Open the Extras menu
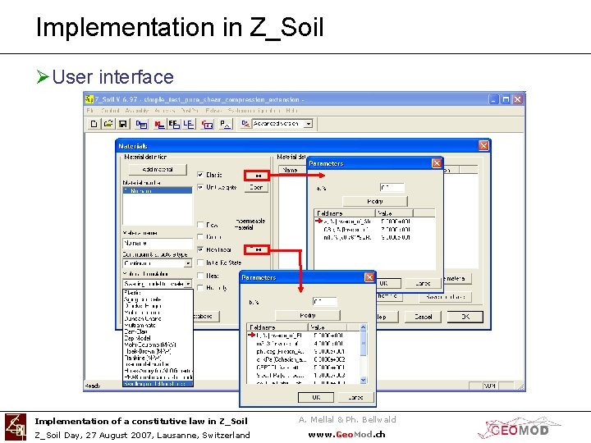Screen dimensions: 591x443 coord(213,111)
